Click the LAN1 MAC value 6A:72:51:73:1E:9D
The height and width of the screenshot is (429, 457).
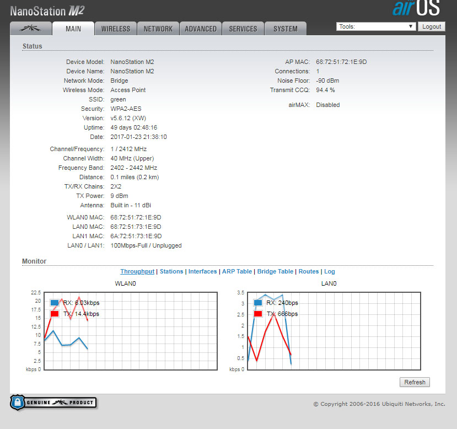pos(136,236)
